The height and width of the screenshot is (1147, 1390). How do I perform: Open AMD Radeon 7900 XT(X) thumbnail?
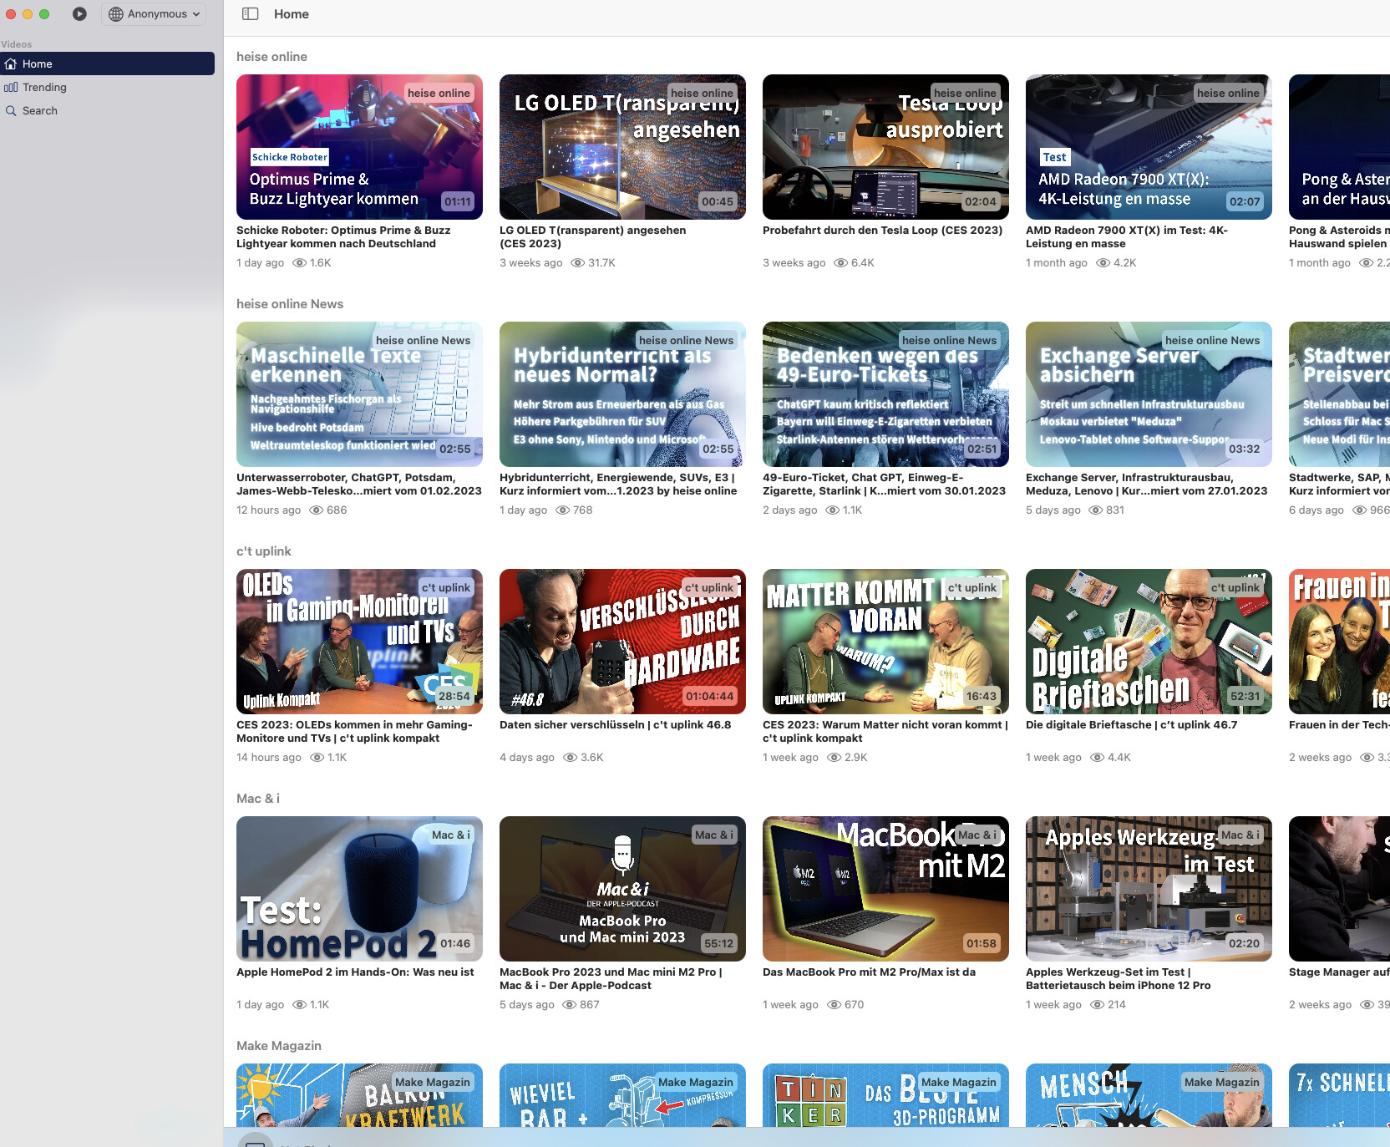(1149, 147)
